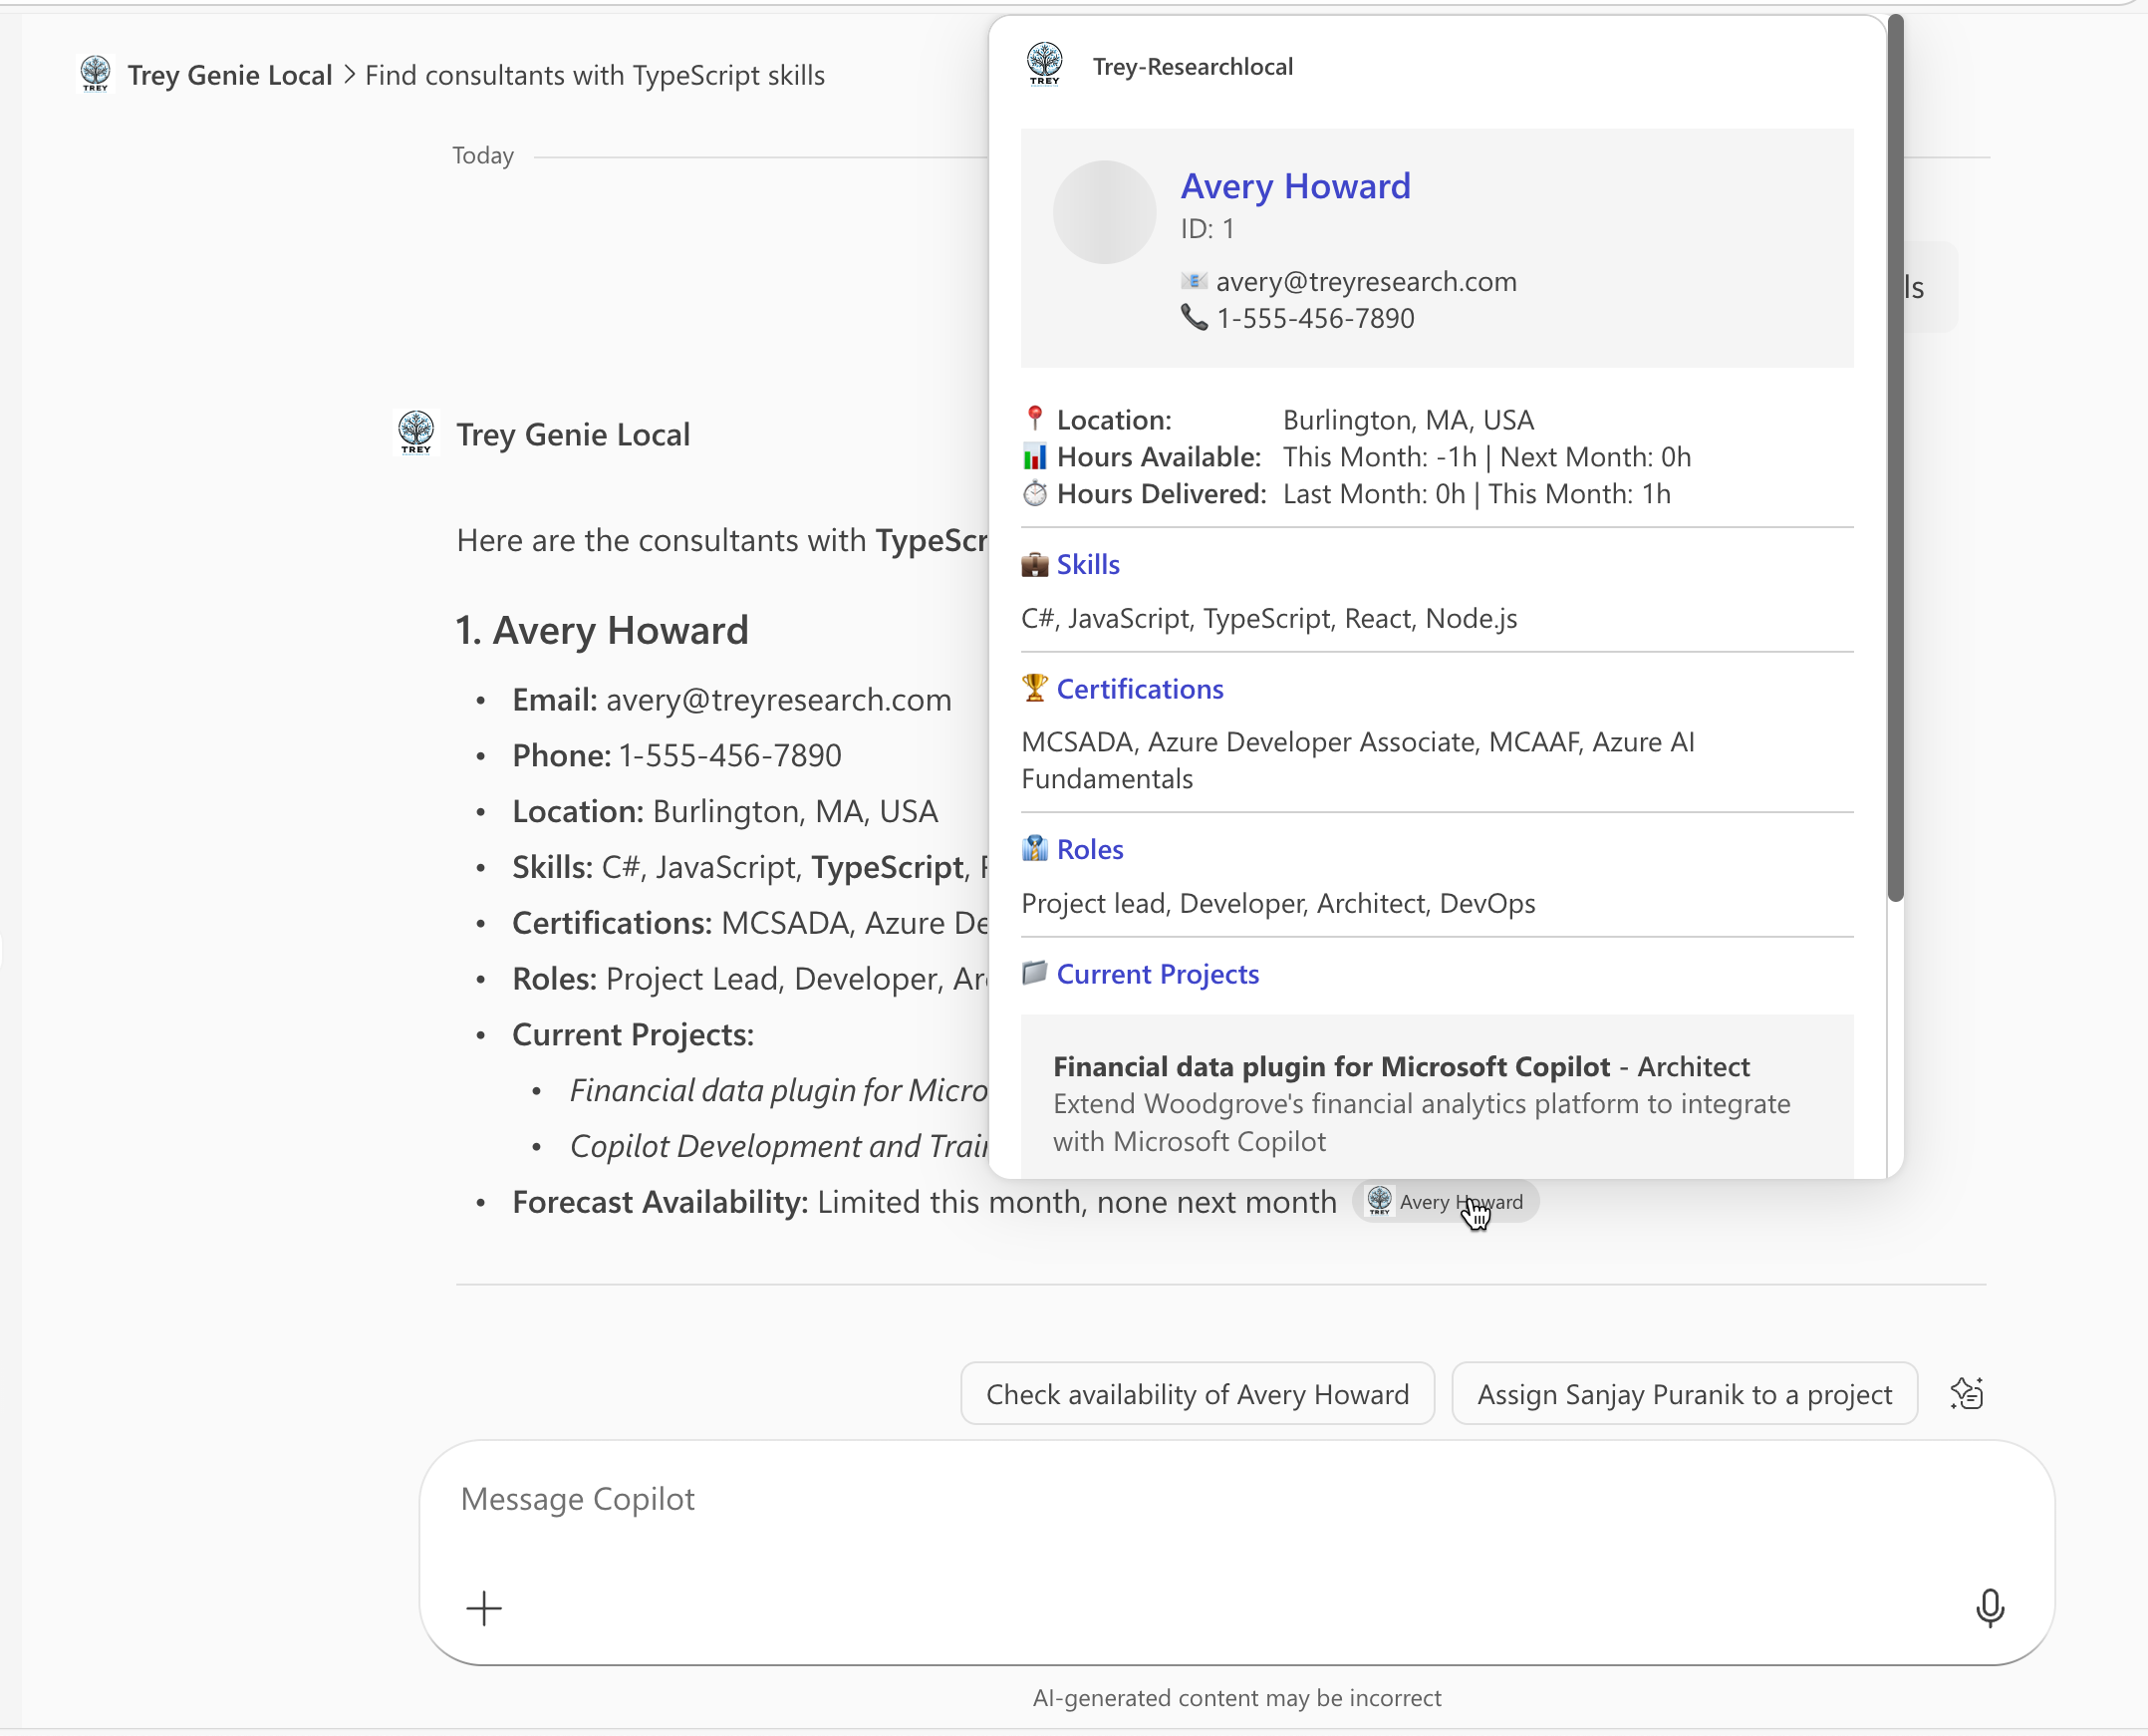Open the Avery Howard profile link

click(x=1295, y=186)
